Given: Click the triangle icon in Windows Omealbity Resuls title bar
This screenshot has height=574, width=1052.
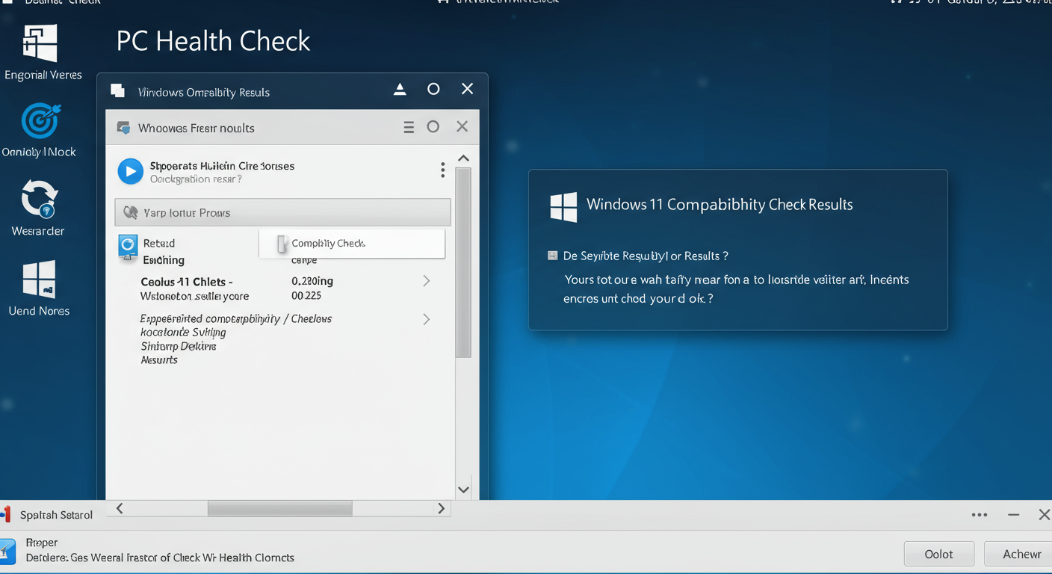Looking at the screenshot, I should point(400,90).
